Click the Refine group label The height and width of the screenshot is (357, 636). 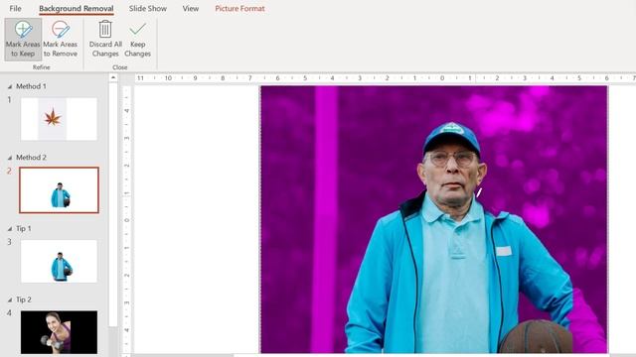pyautogui.click(x=42, y=67)
